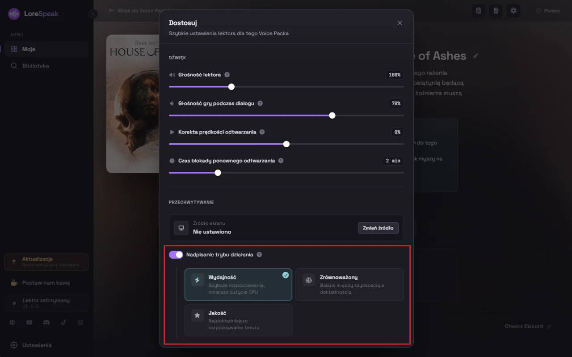
Task: Open Pomoc in header
Action: [548, 11]
